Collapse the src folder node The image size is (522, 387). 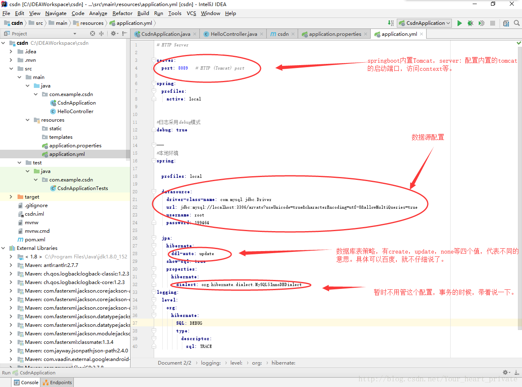11,68
